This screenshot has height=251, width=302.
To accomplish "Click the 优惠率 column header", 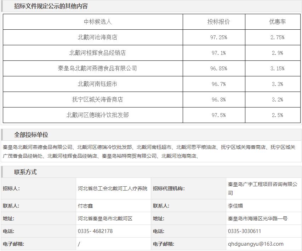I will [x=277, y=22].
